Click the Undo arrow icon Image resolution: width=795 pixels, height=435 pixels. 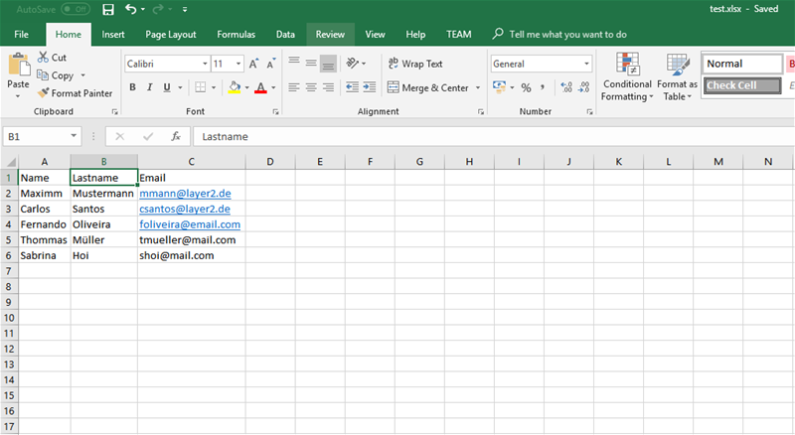point(131,9)
